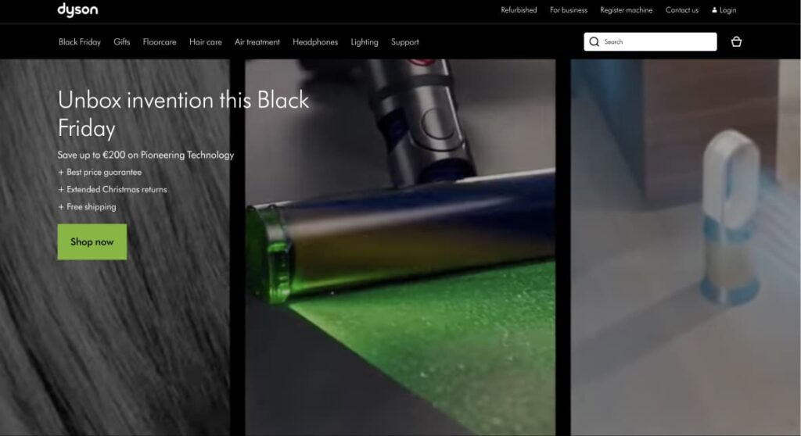Screen dimensions: 801x436
Task: Focus the Search input field
Action: click(x=657, y=42)
